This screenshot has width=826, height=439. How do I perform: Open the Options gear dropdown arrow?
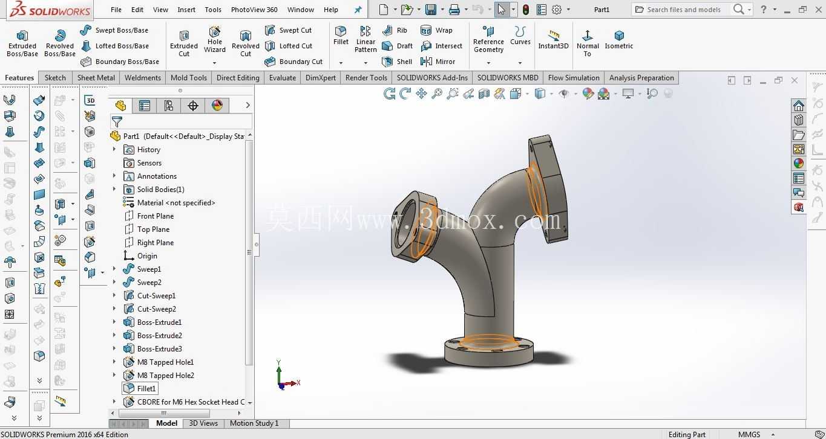pyautogui.click(x=568, y=10)
